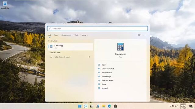Expand the calc web result arrow

[90, 57]
